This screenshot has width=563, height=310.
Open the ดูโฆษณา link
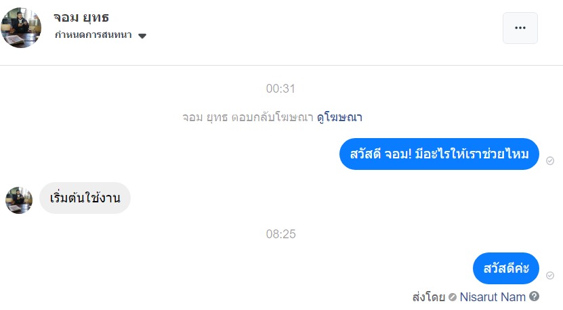[x=339, y=117]
